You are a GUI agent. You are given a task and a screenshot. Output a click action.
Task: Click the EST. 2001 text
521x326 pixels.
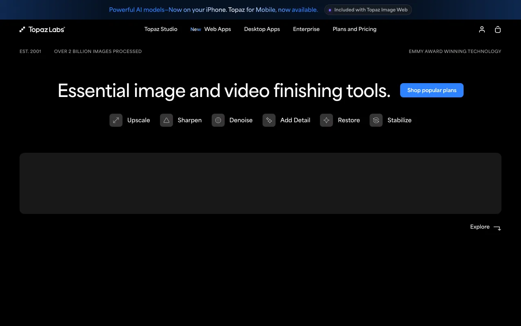point(30,51)
